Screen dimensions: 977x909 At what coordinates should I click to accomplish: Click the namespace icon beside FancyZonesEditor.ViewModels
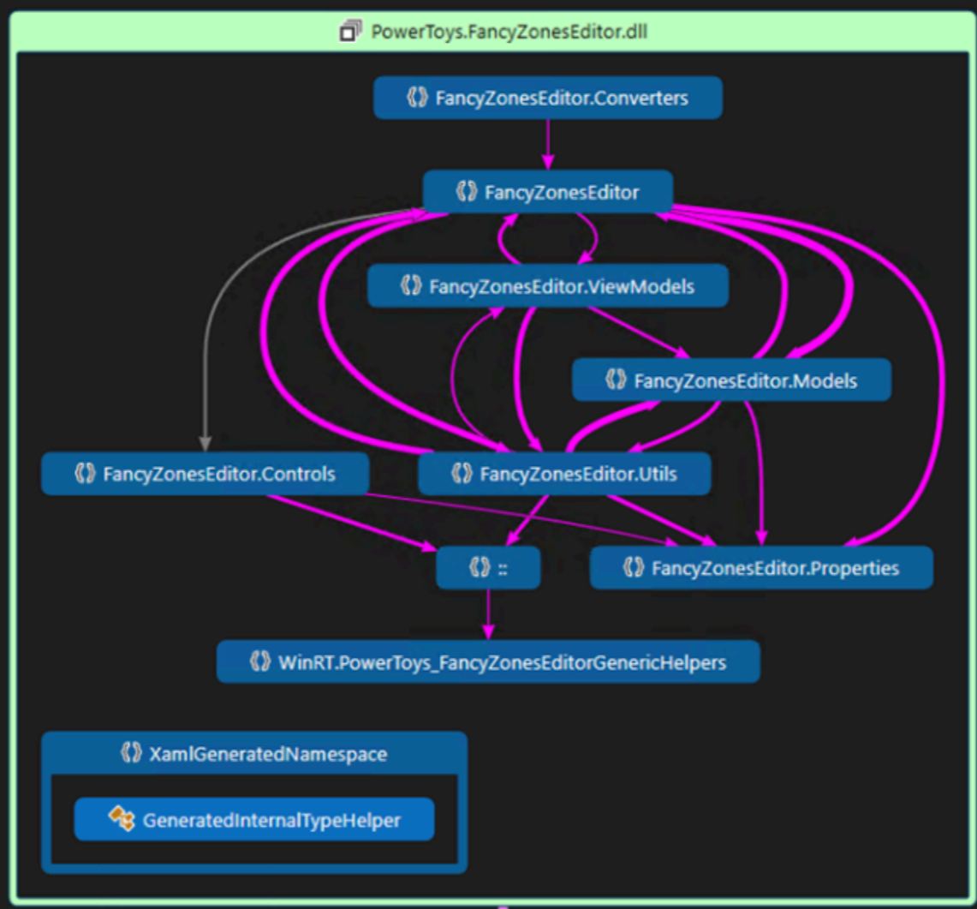409,286
